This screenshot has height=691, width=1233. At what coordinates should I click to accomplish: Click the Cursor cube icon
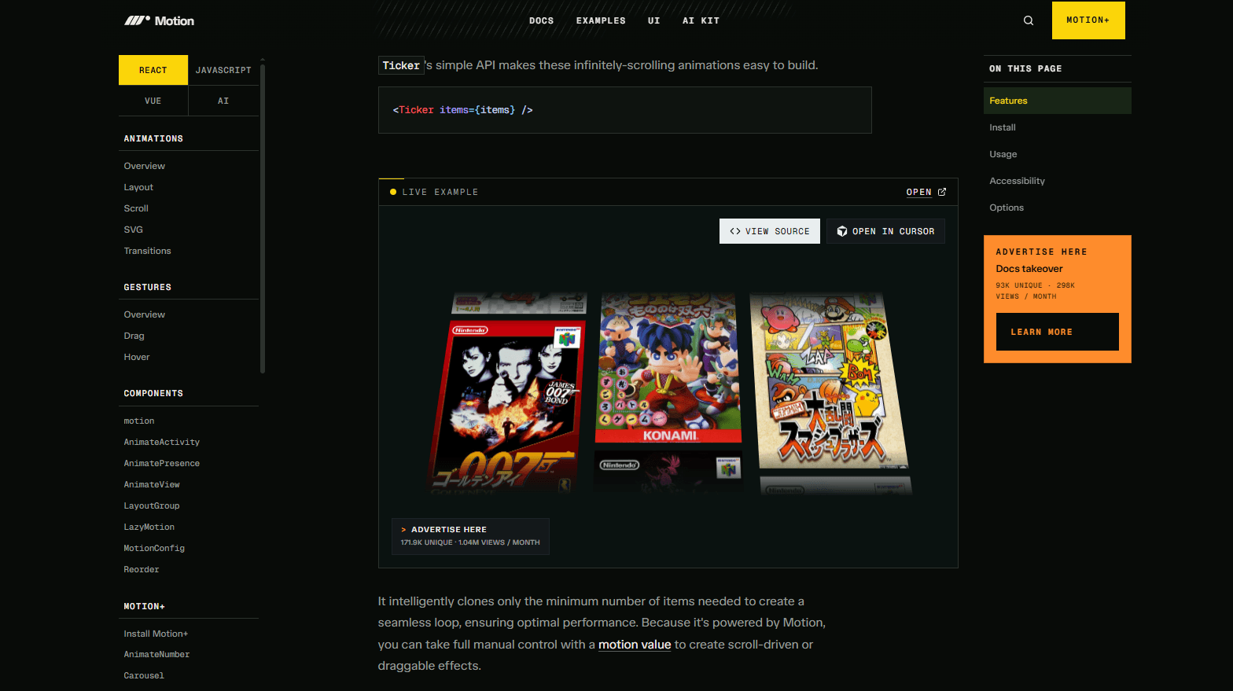842,231
